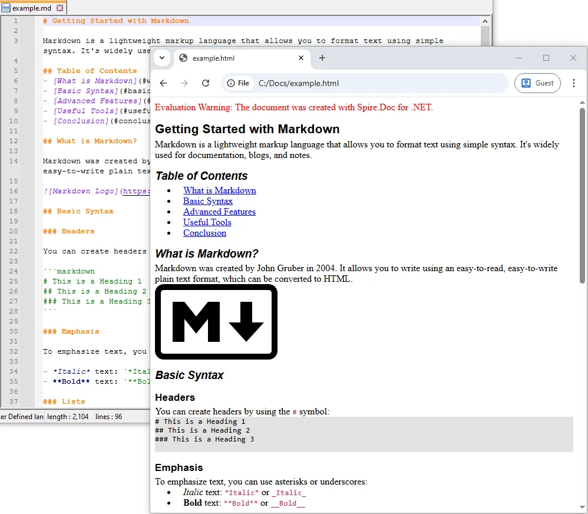Image resolution: width=588 pixels, height=514 pixels.
Task: Click the forward navigation arrow in Chrome
Action: pyautogui.click(x=186, y=83)
